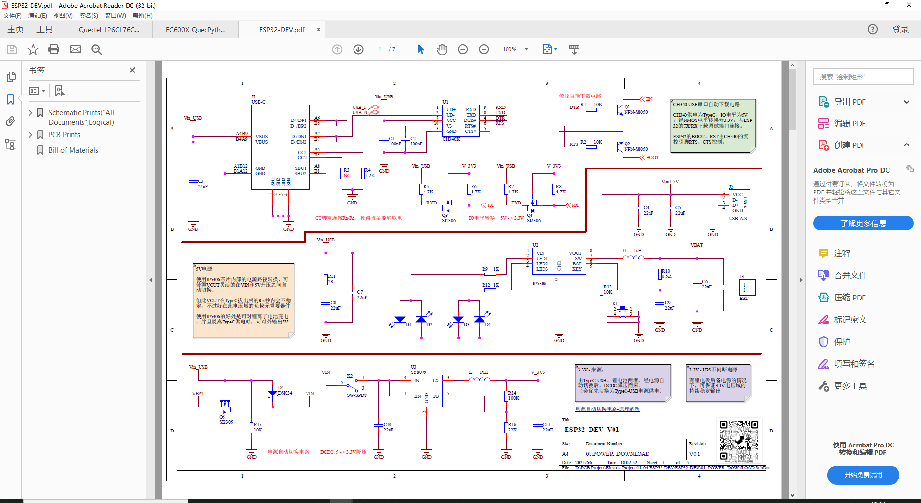Toggle the attachments paperclip panel
The height and width of the screenshot is (503, 921).
[x=10, y=121]
